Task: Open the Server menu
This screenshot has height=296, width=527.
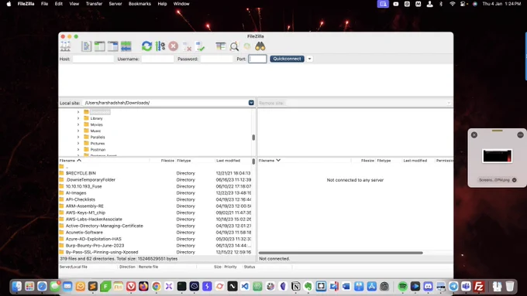Action: [115, 4]
